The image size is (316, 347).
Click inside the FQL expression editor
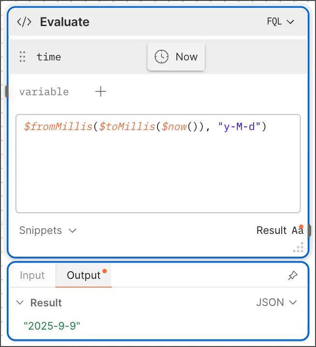(x=158, y=163)
